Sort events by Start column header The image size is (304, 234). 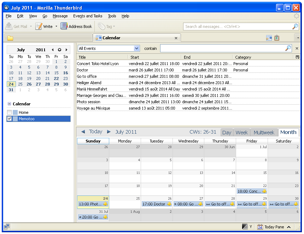point(154,57)
